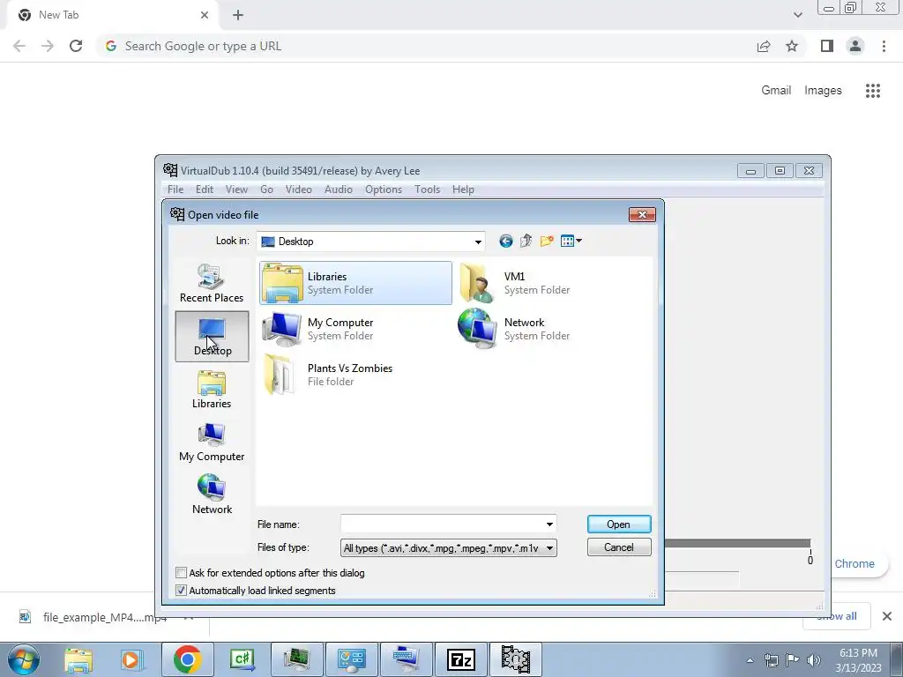Click the Chrome address bar
This screenshot has height=677, width=903.
click(426, 46)
